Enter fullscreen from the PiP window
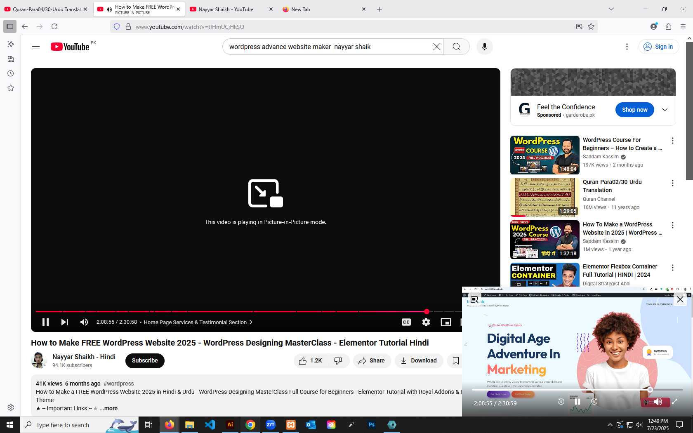 tap(675, 402)
